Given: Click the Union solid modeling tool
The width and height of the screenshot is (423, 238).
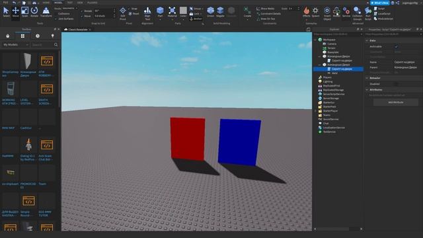Looking at the screenshot, I should click(x=210, y=13).
